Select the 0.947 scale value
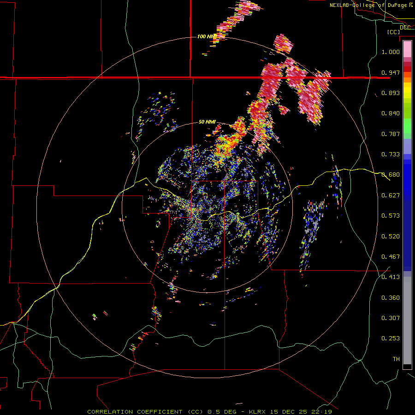 click(x=391, y=72)
